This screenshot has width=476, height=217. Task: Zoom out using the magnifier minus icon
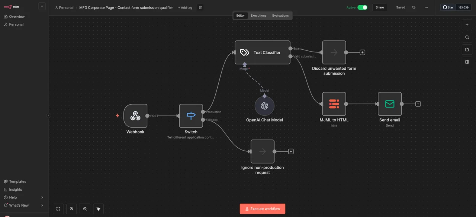point(85,208)
